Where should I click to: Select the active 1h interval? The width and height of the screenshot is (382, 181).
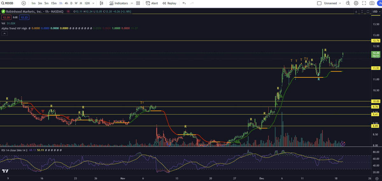61,3
